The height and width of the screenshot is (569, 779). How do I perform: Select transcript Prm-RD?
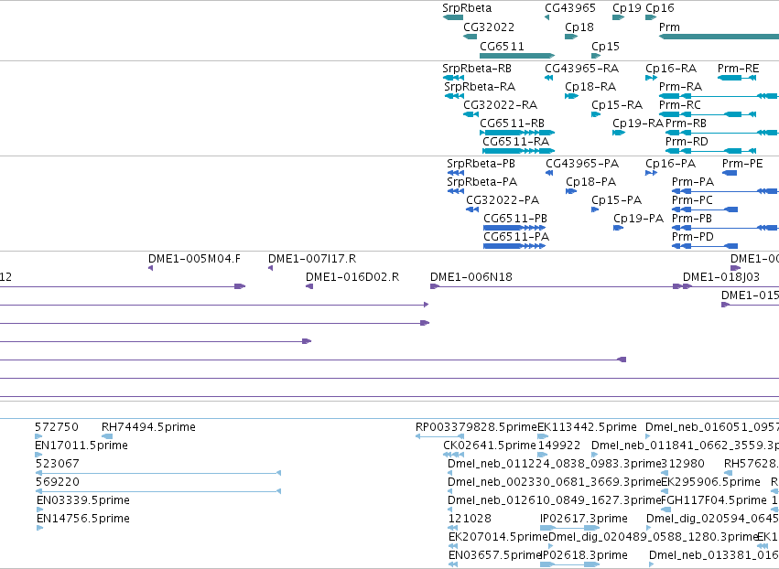point(711,151)
